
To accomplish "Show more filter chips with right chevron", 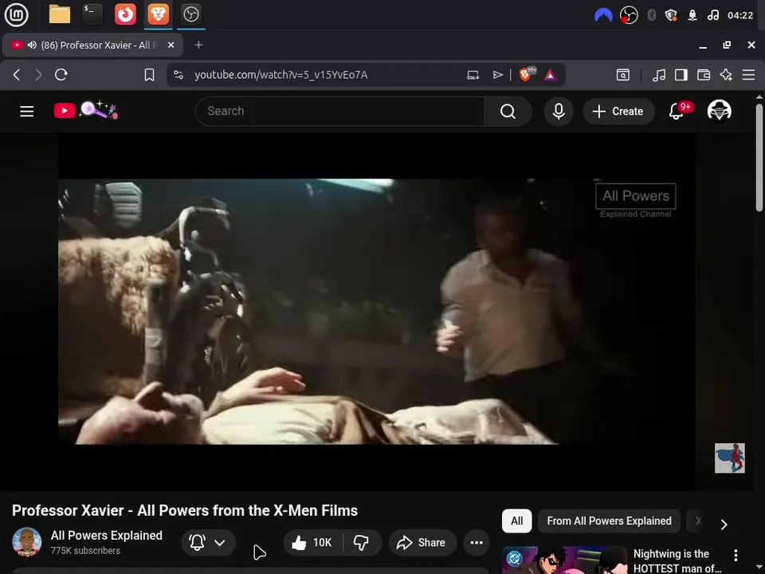I will 724,525.
